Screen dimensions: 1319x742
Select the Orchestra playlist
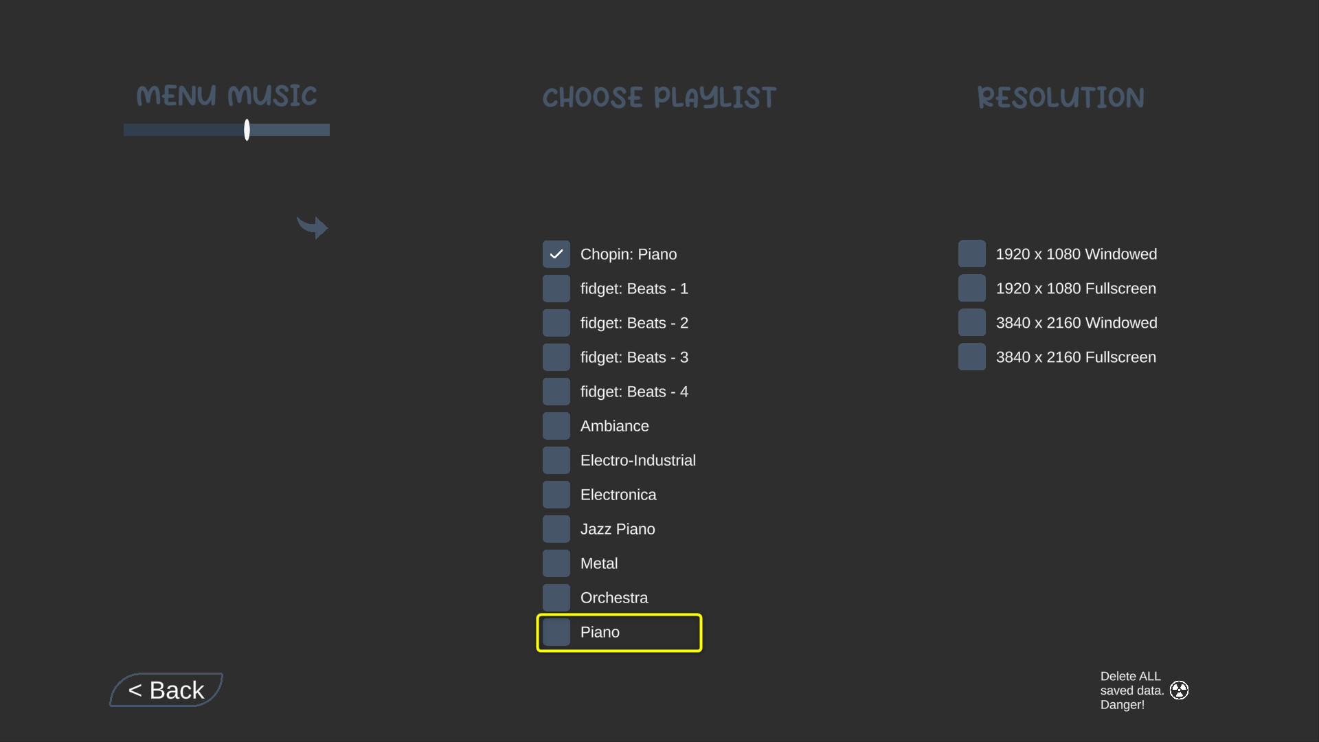pos(556,597)
